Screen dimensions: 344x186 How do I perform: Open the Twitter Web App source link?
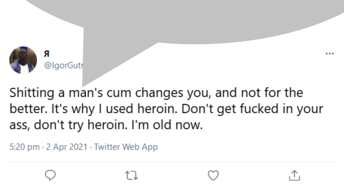coord(126,147)
